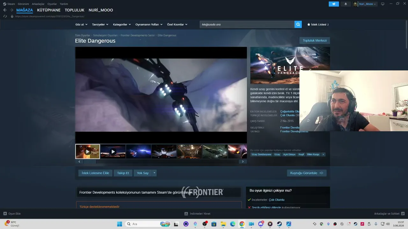The width and height of the screenshot is (408, 229).
Task: Click the Oyun Ekle plus icon
Action: click(x=5, y=214)
